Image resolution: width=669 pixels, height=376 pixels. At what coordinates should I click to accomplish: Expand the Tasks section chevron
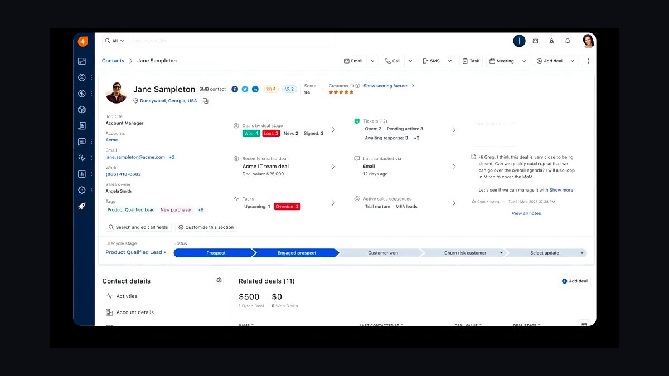[x=333, y=203]
